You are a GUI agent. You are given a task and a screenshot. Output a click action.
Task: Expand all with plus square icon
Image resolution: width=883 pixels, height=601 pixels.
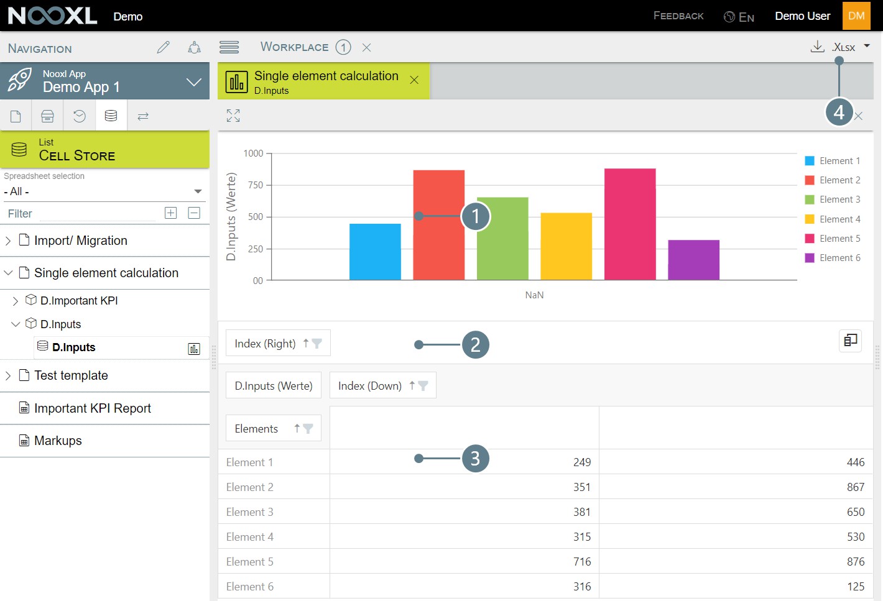(x=170, y=213)
